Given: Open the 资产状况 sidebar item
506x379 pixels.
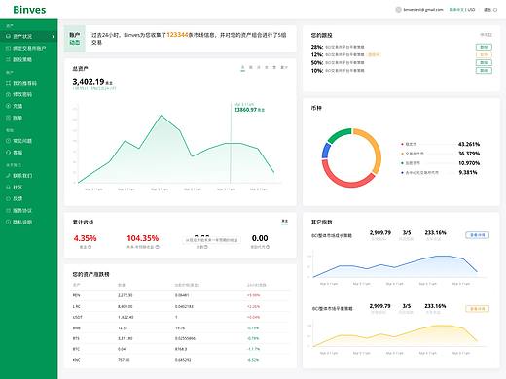Looking at the screenshot, I should [29, 36].
